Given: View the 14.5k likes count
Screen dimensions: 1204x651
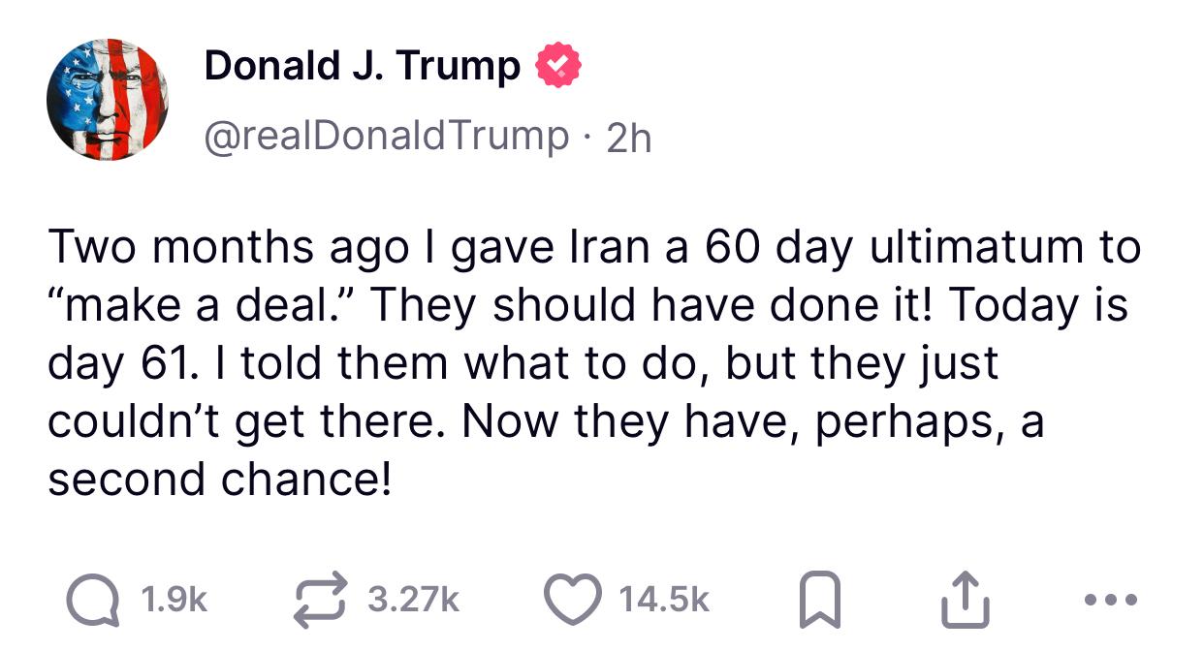Looking at the screenshot, I should 666,602.
